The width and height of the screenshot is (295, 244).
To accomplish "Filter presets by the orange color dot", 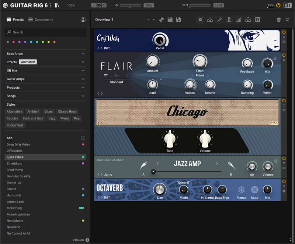I will [54, 42].
